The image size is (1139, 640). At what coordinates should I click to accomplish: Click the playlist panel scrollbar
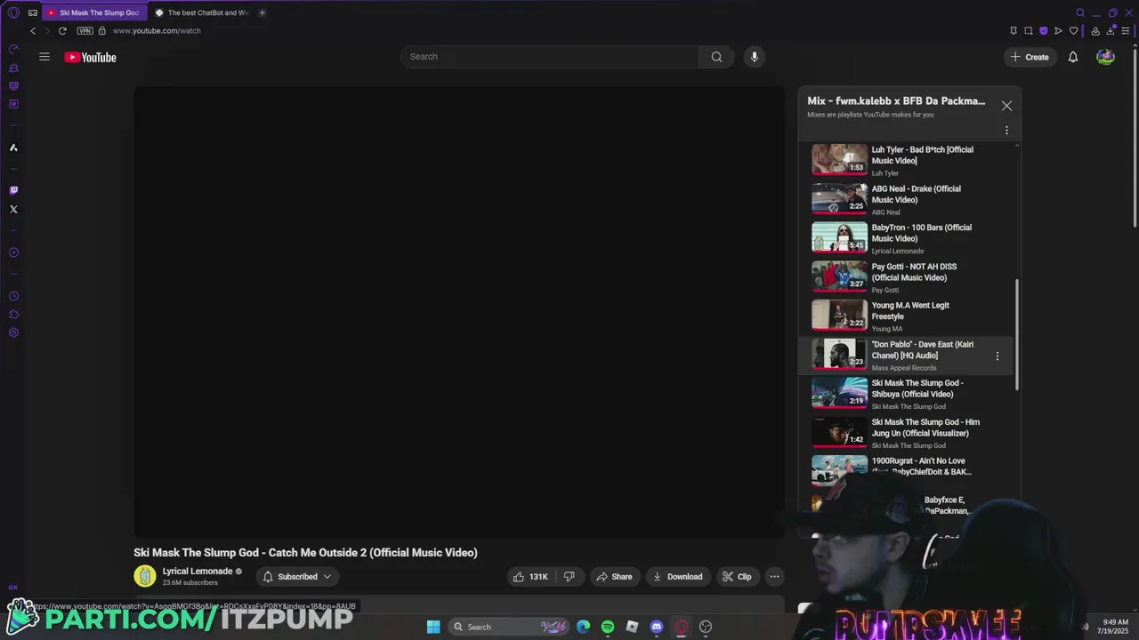coord(1017,334)
